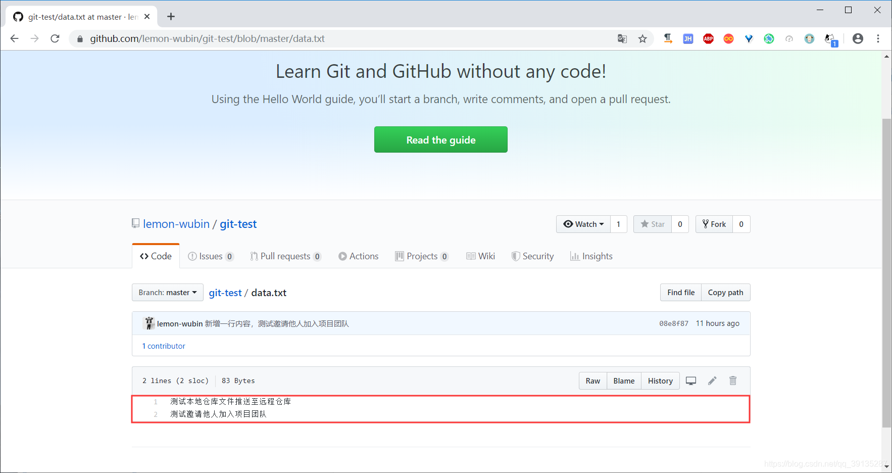Click the '11 hours ago' timestamp
Image resolution: width=892 pixels, height=473 pixels.
click(718, 323)
